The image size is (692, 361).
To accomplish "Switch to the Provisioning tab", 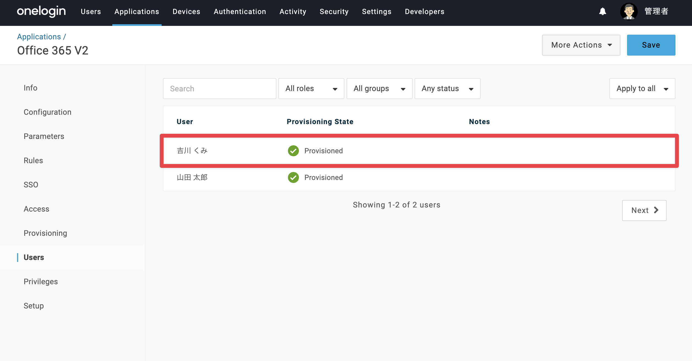I will click(x=45, y=233).
